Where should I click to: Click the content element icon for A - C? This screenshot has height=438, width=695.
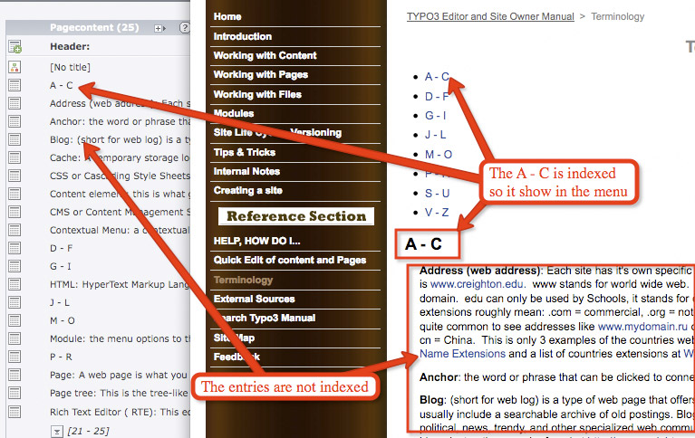coord(14,85)
